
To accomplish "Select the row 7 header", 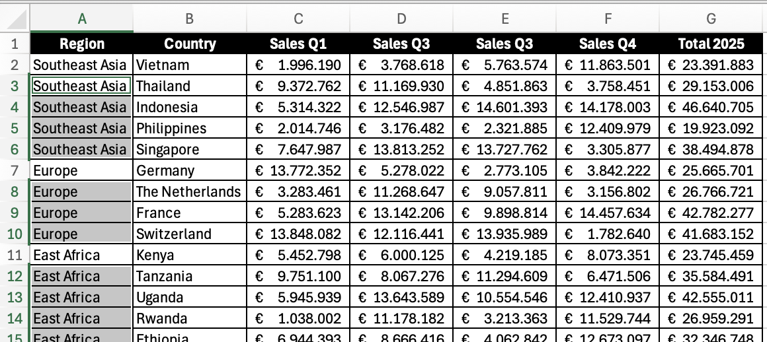I will click(x=15, y=171).
